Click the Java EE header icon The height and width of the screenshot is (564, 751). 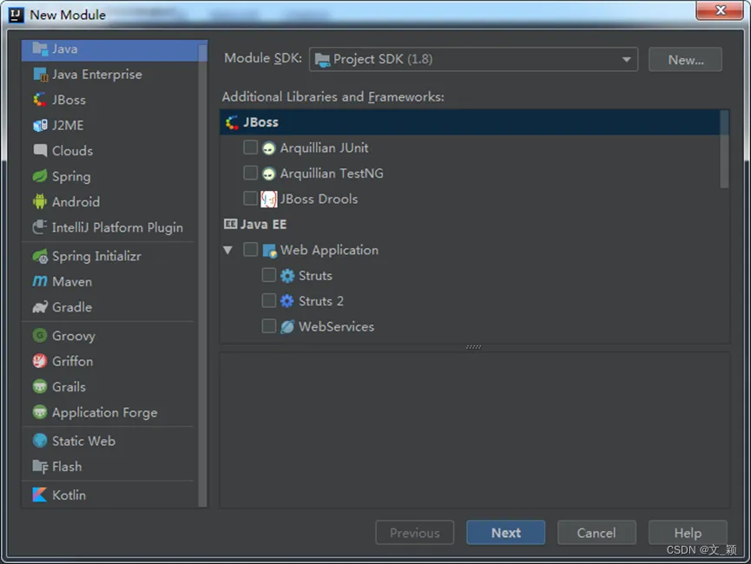coord(230,224)
